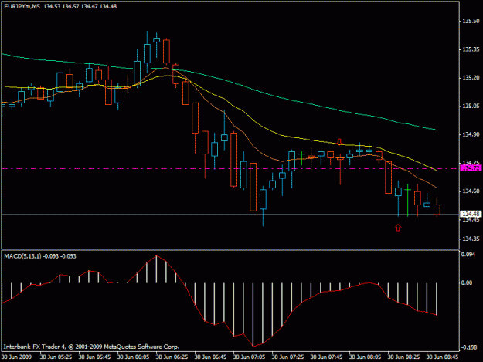Click the 30 Jun 06:25 time label

(172, 357)
